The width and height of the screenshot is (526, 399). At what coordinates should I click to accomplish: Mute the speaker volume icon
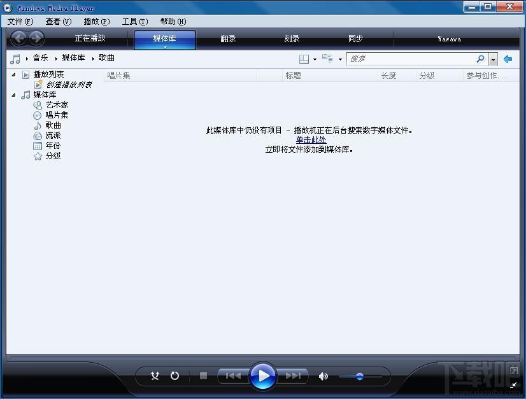pyautogui.click(x=323, y=376)
